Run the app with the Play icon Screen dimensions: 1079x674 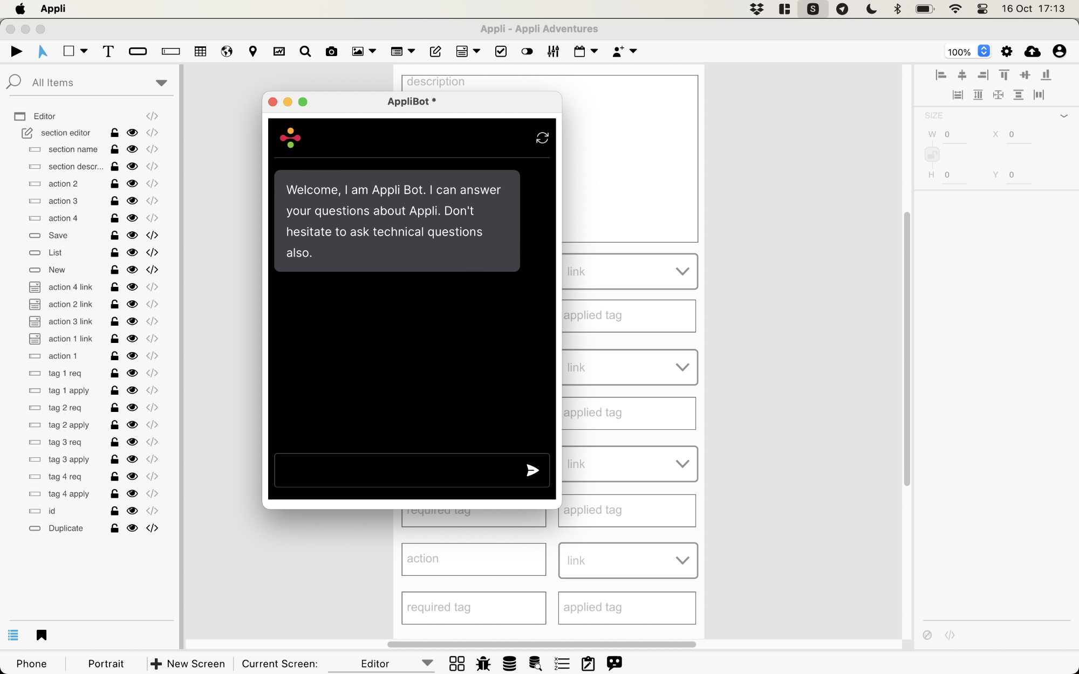click(17, 51)
